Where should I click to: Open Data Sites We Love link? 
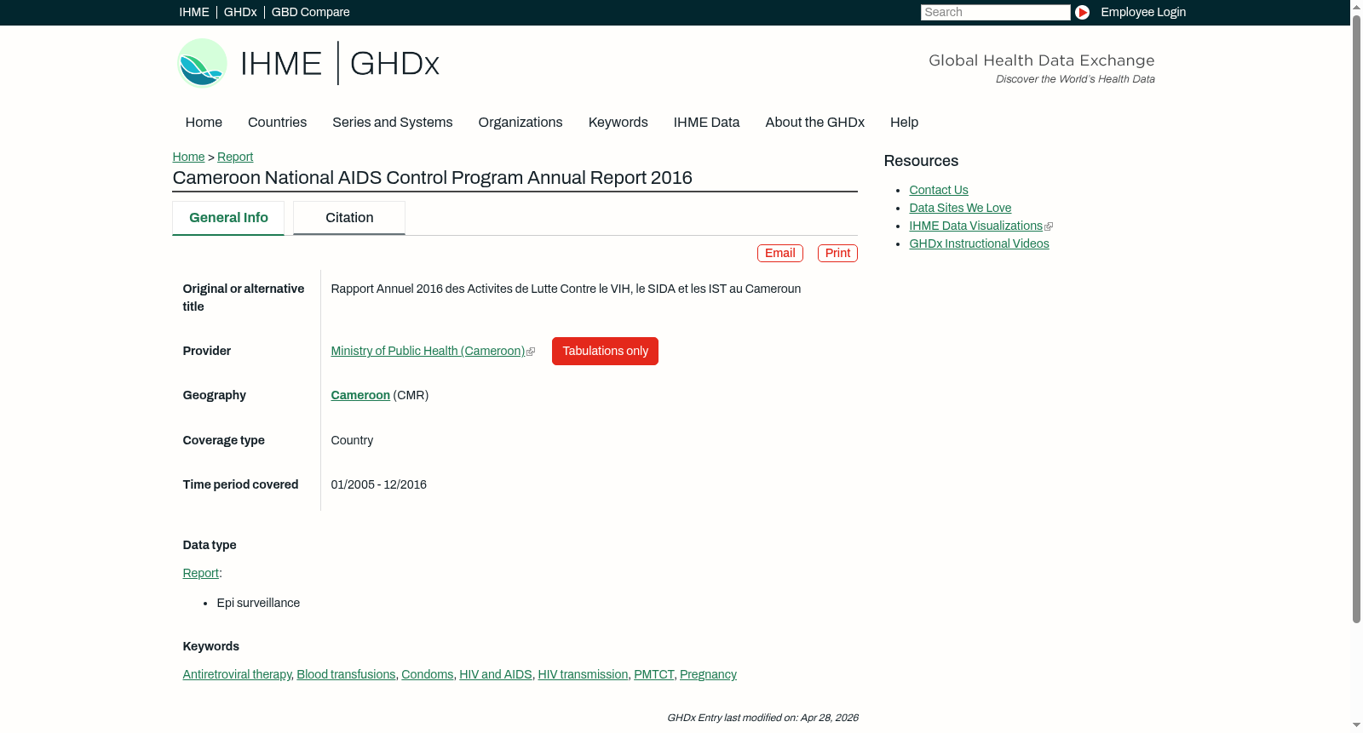pyautogui.click(x=960, y=208)
